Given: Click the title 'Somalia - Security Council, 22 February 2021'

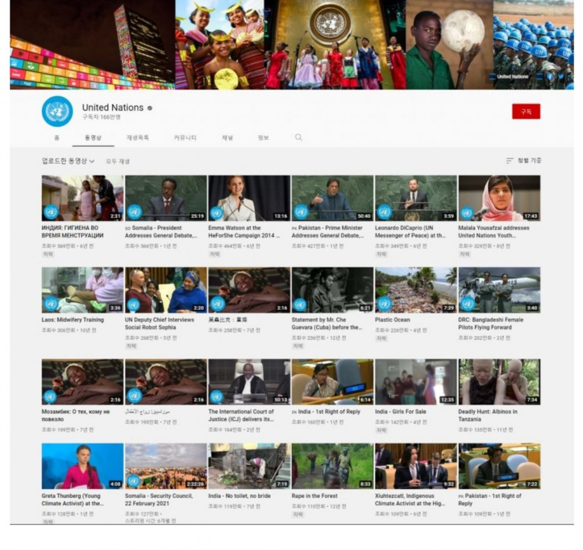Looking at the screenshot, I should [x=159, y=499].
